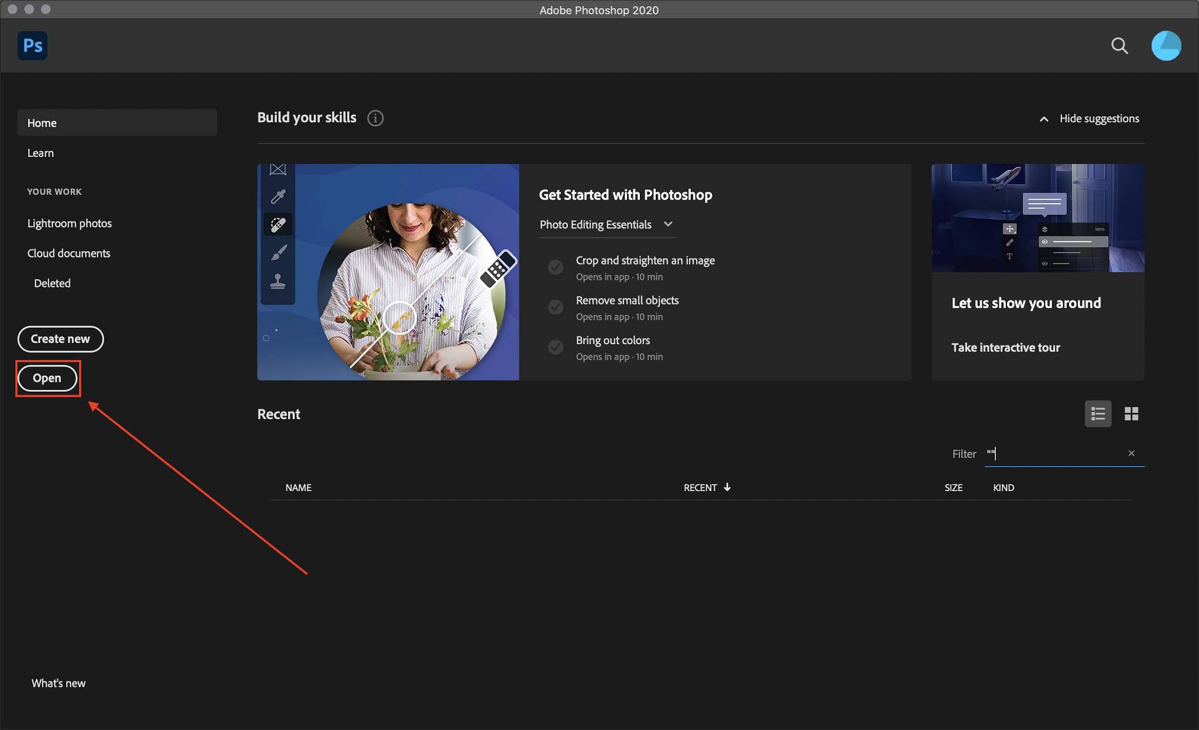The width and height of the screenshot is (1199, 730).
Task: Expand the Photo Editing Essentials dropdown
Action: pos(667,224)
